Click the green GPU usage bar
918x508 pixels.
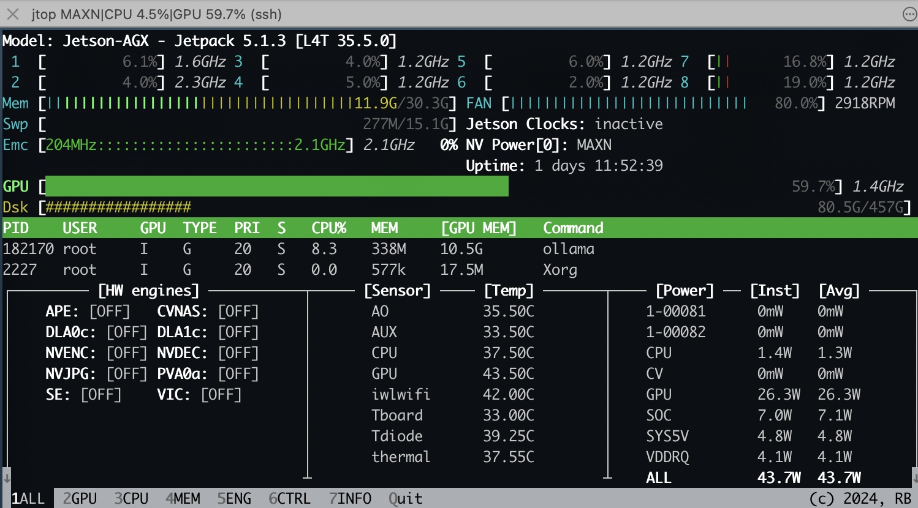[277, 186]
